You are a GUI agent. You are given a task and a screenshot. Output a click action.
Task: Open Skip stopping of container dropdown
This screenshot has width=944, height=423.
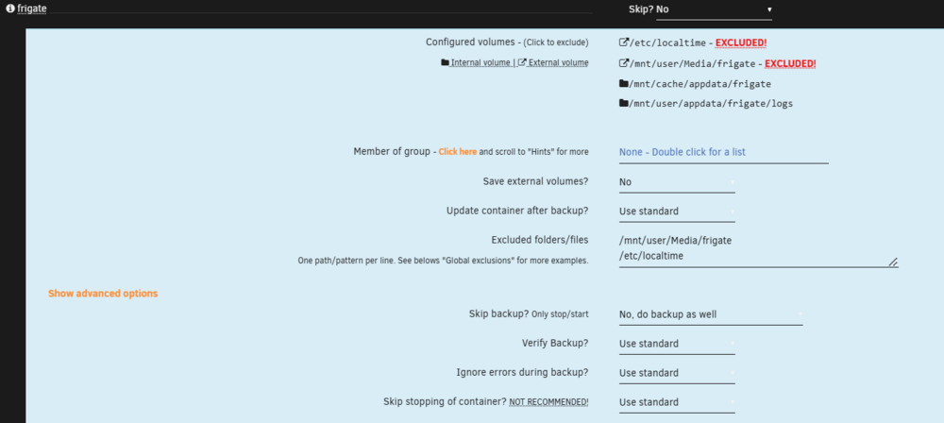point(677,402)
